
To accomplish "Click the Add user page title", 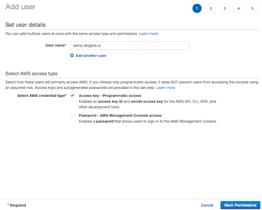I will tap(20, 7).
